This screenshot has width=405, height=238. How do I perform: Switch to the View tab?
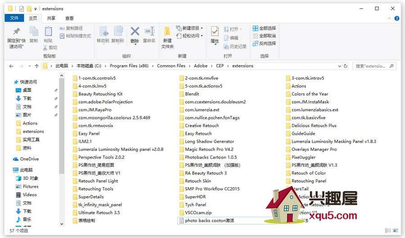69,18
